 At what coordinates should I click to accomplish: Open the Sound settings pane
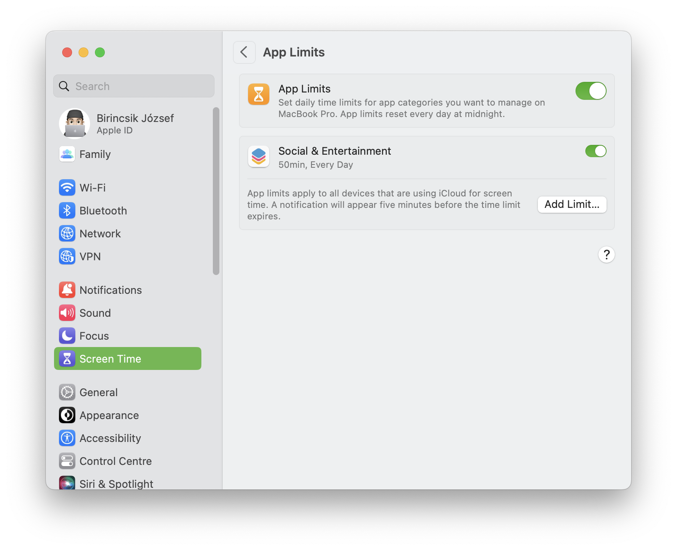[x=128, y=313]
